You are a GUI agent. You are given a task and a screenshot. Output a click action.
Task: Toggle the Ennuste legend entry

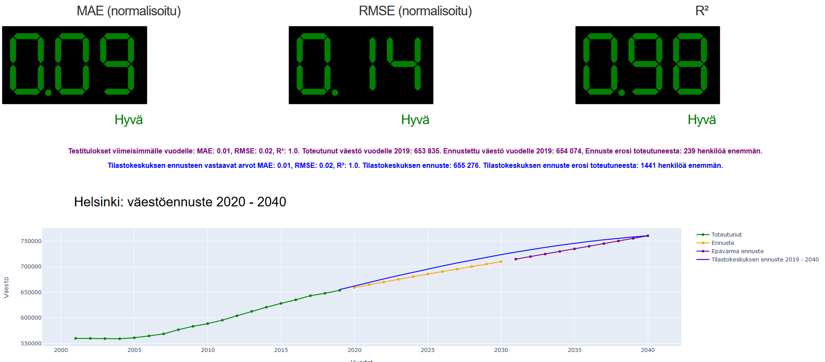click(x=716, y=243)
